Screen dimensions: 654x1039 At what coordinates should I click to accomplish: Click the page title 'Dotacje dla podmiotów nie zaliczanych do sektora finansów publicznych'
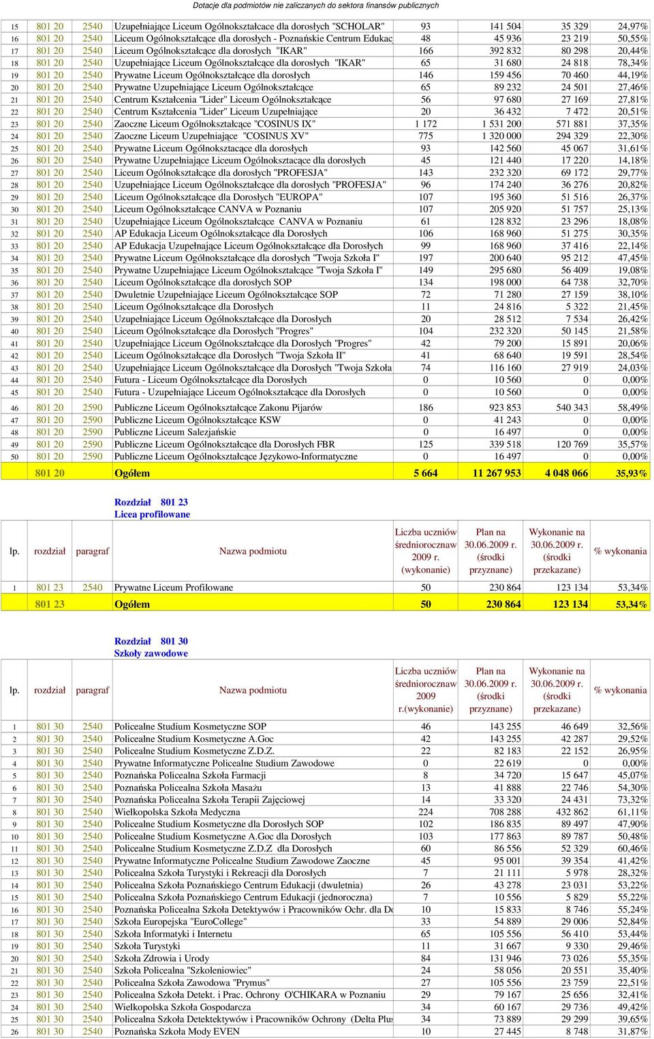(x=315, y=5)
